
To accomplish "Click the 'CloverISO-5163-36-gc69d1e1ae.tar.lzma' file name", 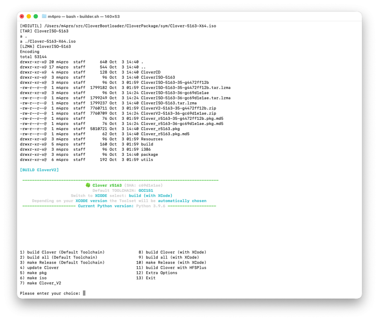I will click(x=186, y=98).
